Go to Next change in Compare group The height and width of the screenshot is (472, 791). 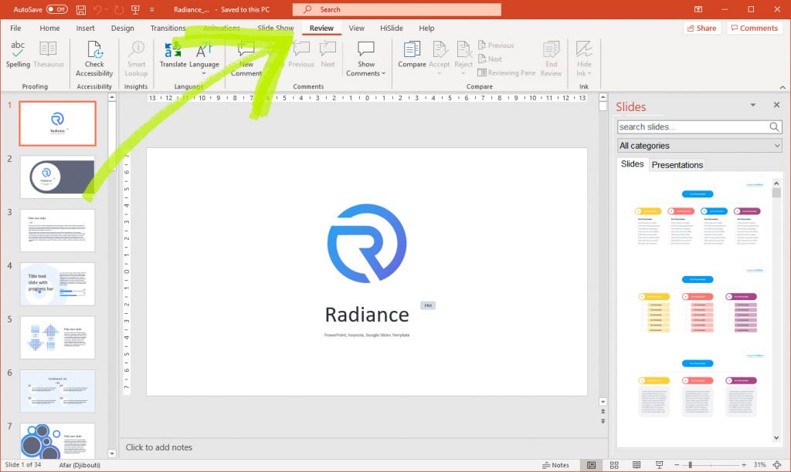coord(489,59)
